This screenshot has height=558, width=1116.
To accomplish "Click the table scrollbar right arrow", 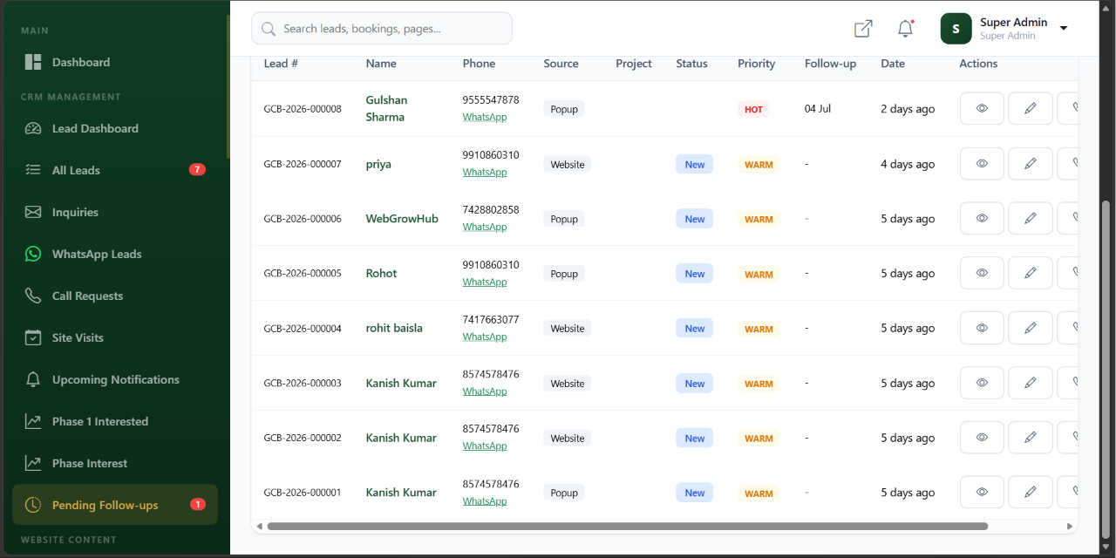I will pos(1070,527).
